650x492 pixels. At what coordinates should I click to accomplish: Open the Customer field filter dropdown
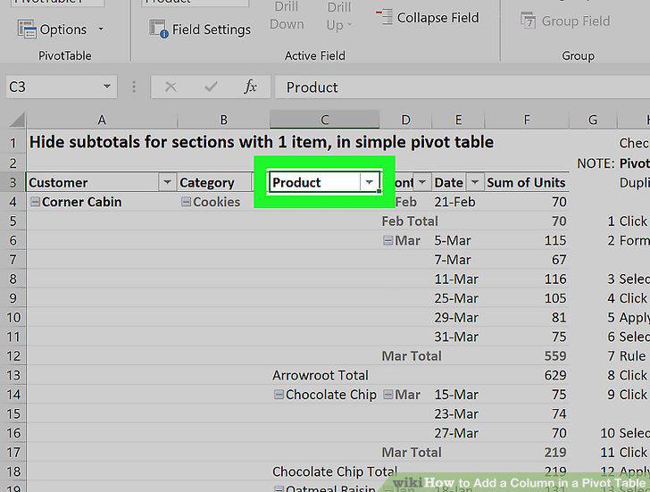point(167,182)
